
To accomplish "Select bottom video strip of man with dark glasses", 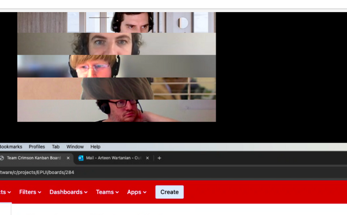I will click(117, 111).
